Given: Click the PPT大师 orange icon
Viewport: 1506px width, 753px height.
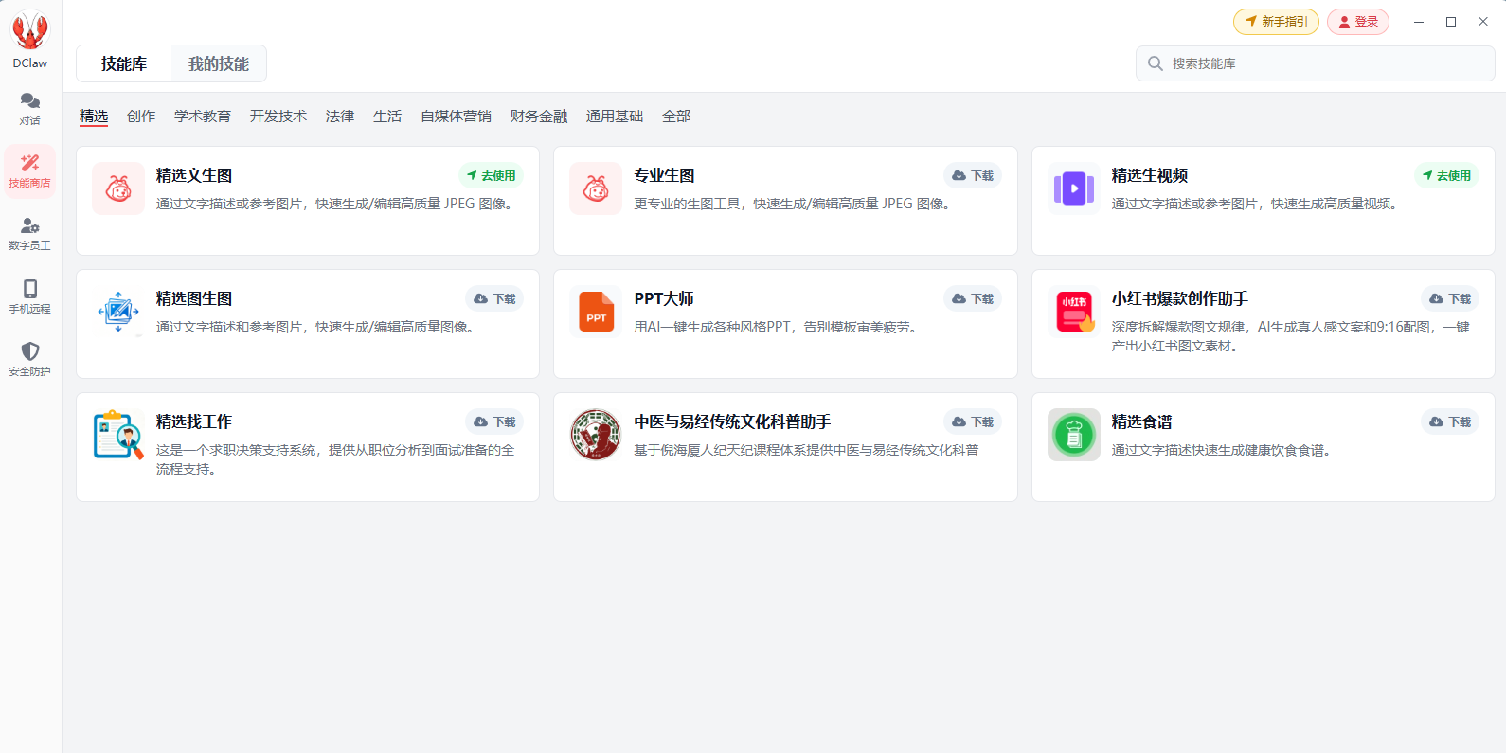Looking at the screenshot, I should (596, 312).
